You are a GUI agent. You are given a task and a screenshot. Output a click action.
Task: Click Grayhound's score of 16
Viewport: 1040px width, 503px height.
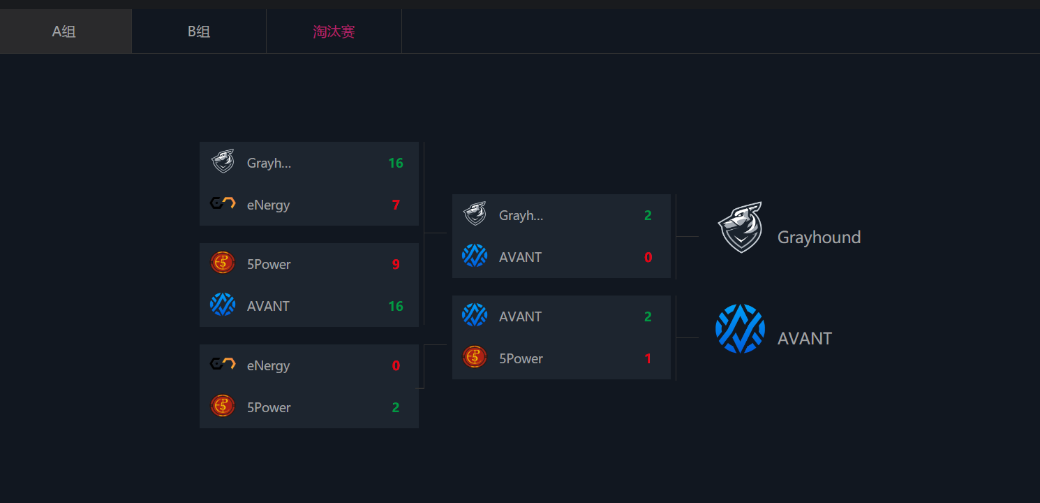(x=396, y=163)
